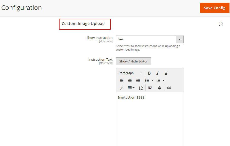Click the Show / Hide Editor button
Image resolution: width=230 pixels, height=146 pixels.
point(133,61)
